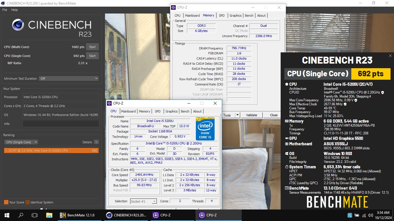Click the CPU-Z icon in front window title bar
The height and width of the screenshot is (221, 394).
pos(109,103)
